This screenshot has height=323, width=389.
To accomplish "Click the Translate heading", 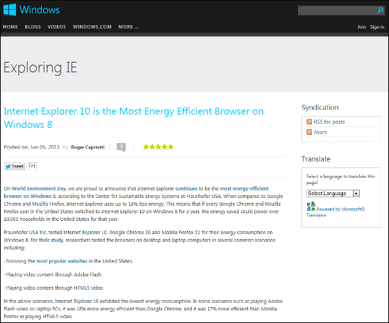I will click(x=316, y=159).
